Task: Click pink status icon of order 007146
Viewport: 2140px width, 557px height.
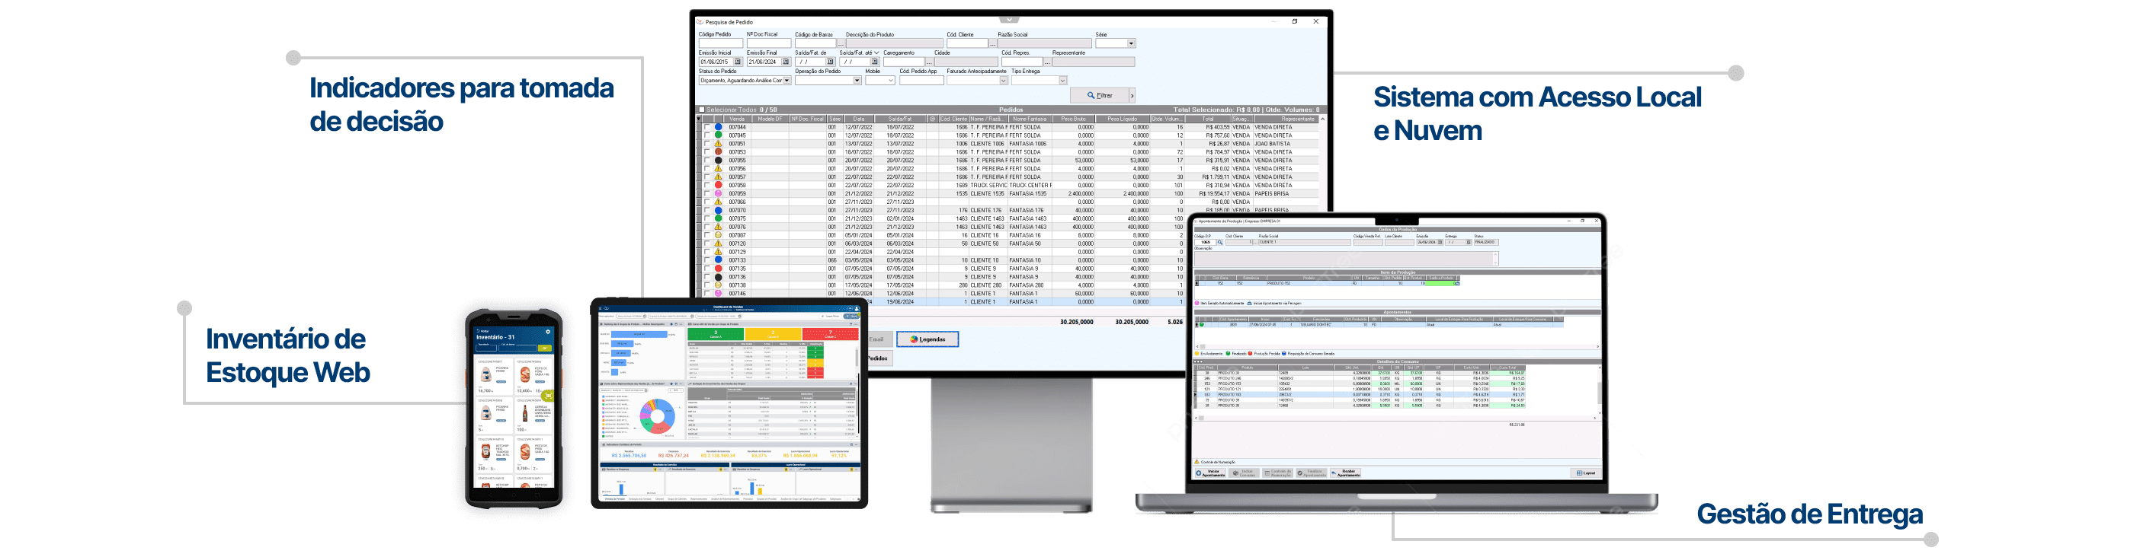Action: pos(719,294)
